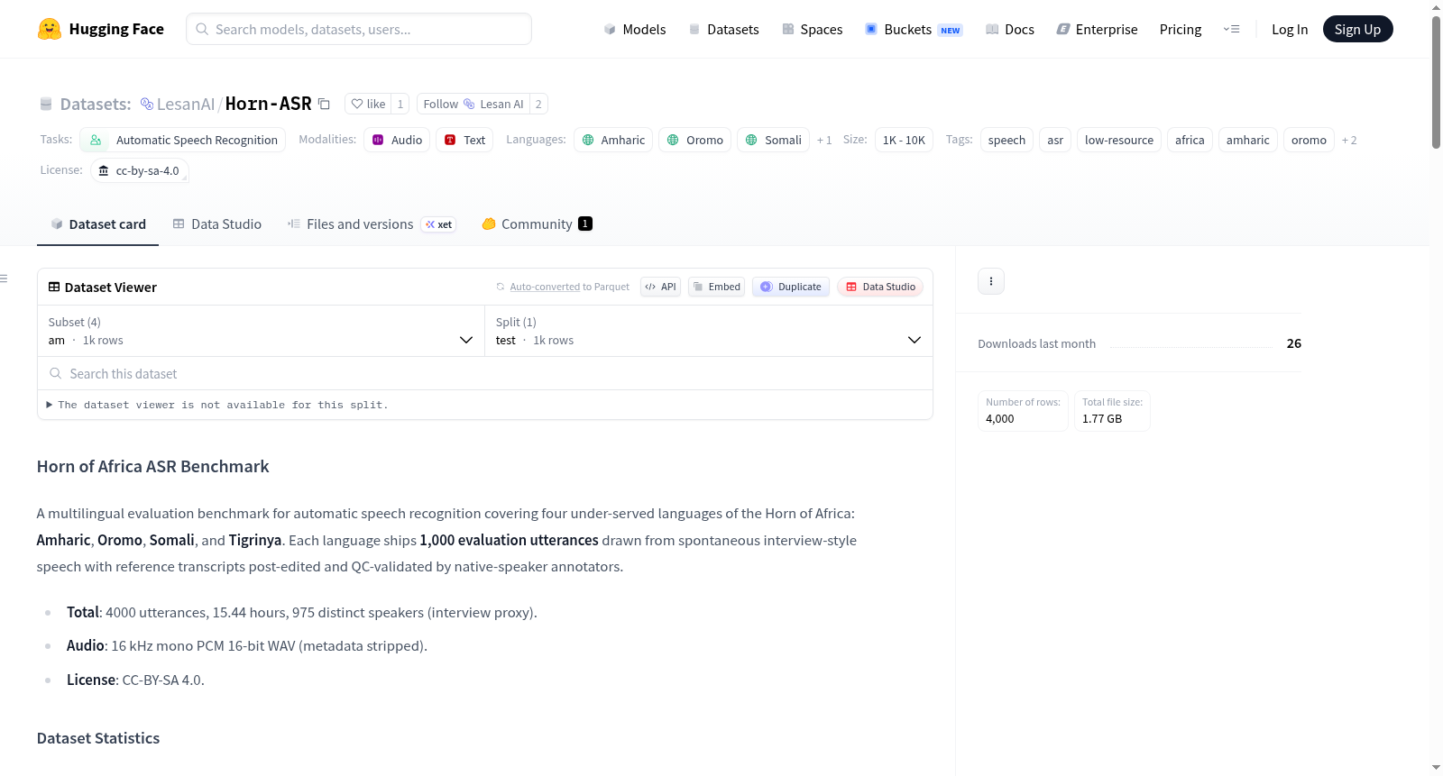Click the like count of 1
This screenshot has width=1443, height=776.
[400, 104]
